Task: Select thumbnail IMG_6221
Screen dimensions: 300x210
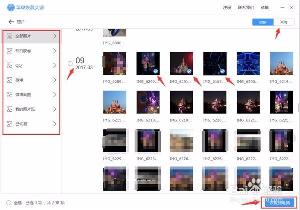Action: point(248,102)
